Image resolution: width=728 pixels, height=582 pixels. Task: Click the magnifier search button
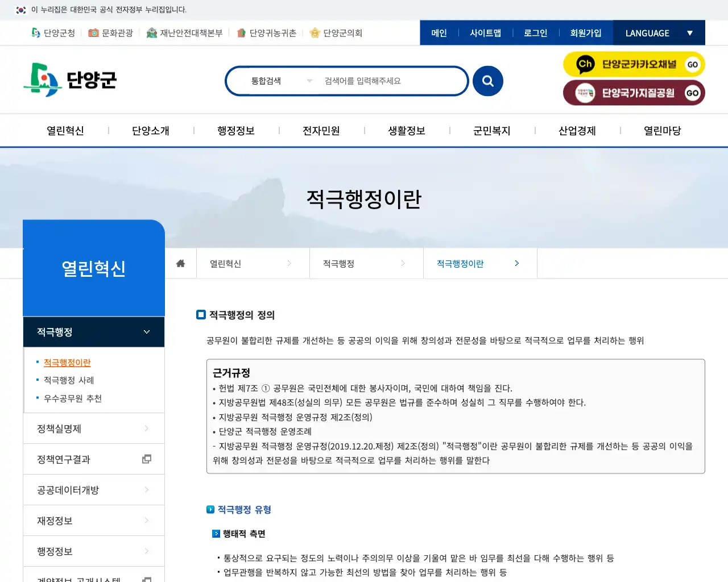click(x=487, y=81)
